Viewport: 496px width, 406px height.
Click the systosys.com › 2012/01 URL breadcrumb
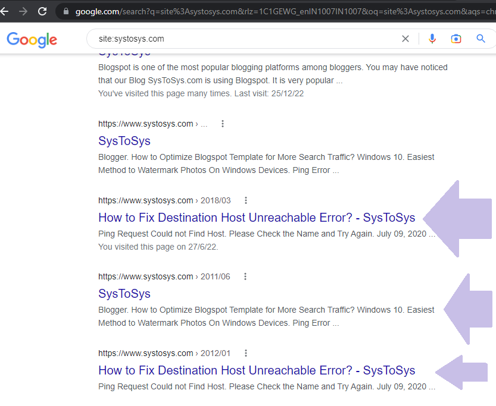(x=164, y=353)
